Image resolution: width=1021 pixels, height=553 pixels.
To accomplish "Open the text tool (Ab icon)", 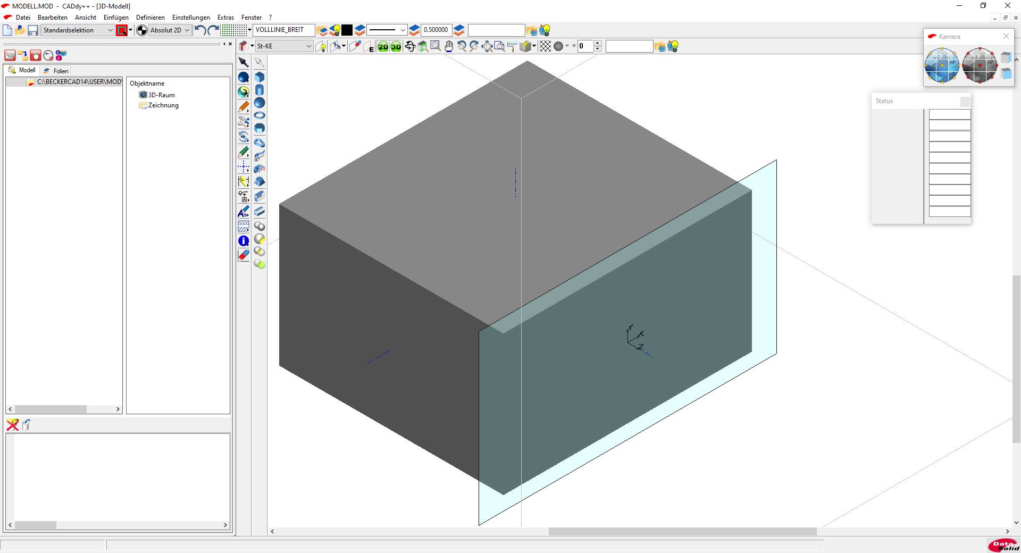I will 244,212.
